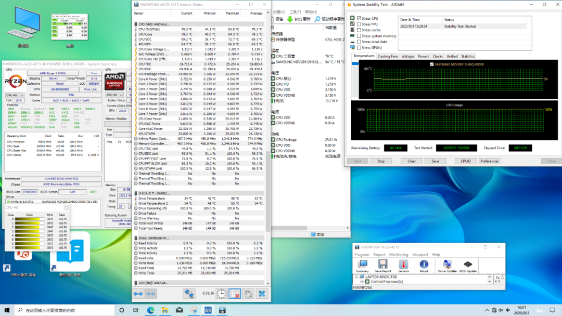The width and height of the screenshot is (562, 316).
Task: Open the Monitoring menu in HWiNFO64
Action: pyautogui.click(x=399, y=255)
